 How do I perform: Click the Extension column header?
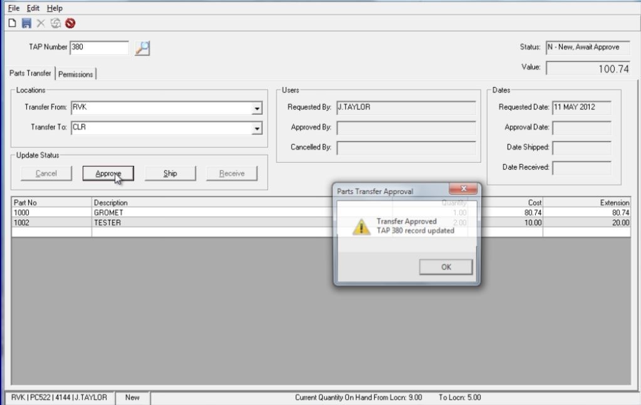pyautogui.click(x=586, y=203)
